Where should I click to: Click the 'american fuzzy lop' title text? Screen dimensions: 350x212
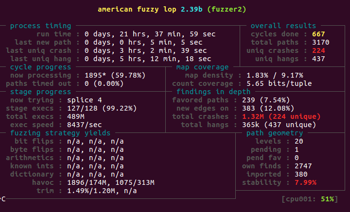tap(137, 9)
